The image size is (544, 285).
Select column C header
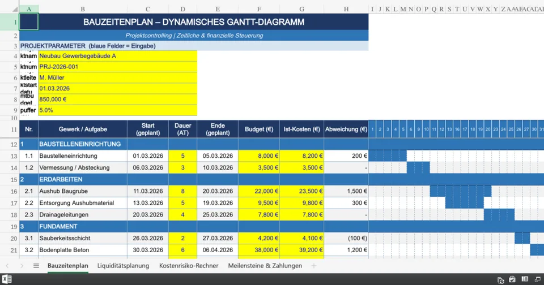click(x=148, y=10)
